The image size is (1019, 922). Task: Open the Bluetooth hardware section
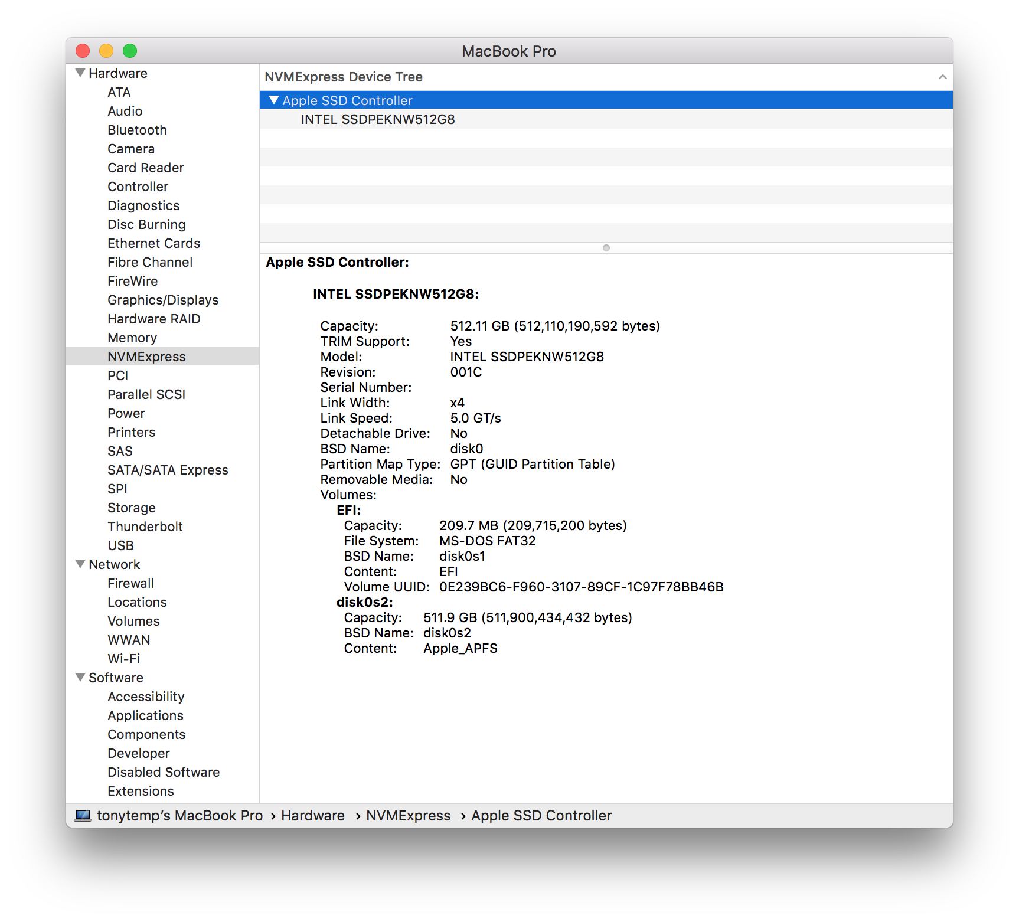137,130
